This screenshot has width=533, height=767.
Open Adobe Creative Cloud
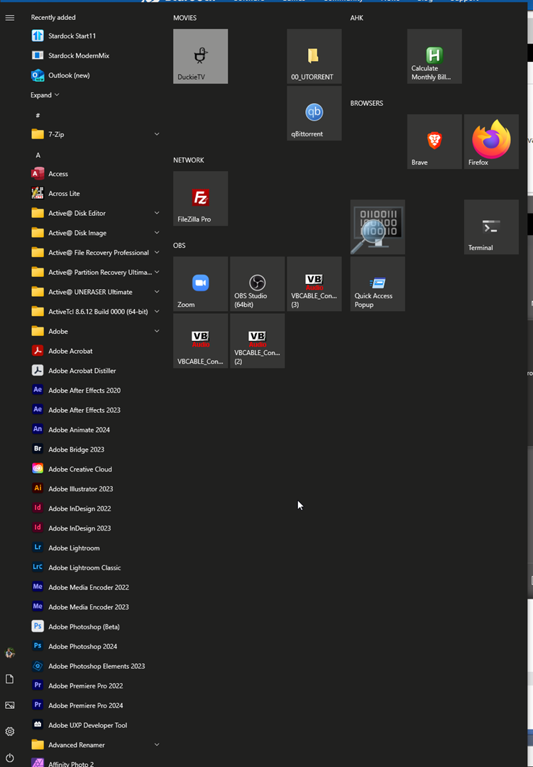96,469
